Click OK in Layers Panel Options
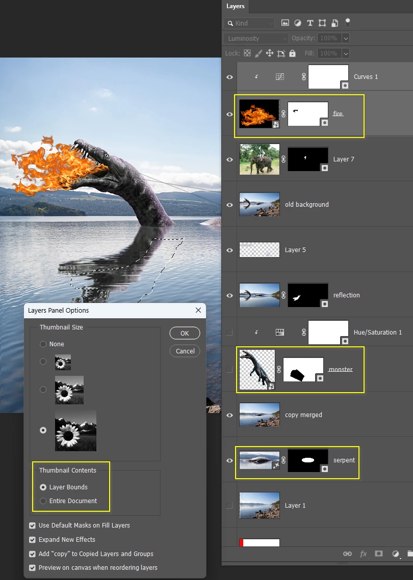The width and height of the screenshot is (413, 580). tap(185, 333)
